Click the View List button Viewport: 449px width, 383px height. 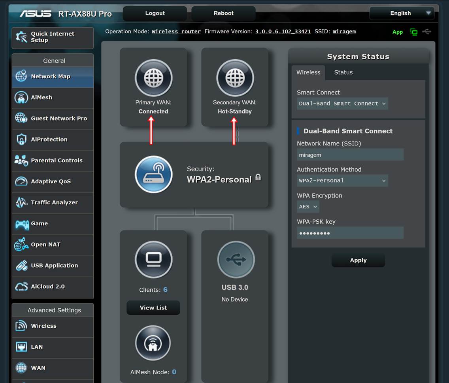coord(153,308)
